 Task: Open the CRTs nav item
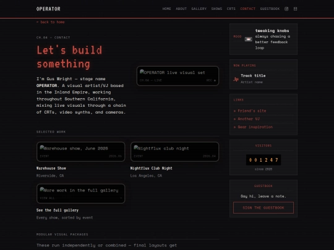(x=231, y=9)
